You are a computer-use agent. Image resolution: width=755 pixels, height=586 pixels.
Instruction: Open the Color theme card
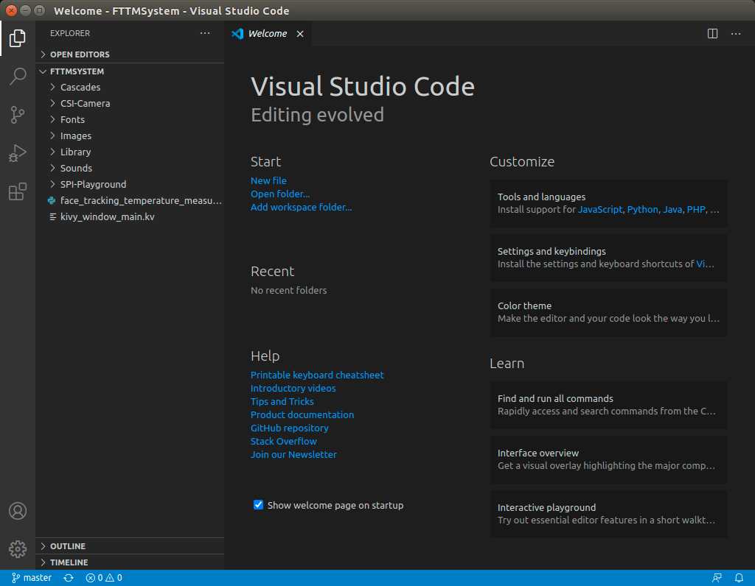(x=608, y=312)
